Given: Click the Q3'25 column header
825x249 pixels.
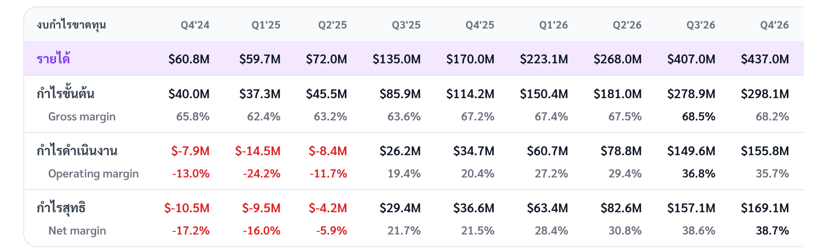Looking at the screenshot, I should [x=406, y=25].
